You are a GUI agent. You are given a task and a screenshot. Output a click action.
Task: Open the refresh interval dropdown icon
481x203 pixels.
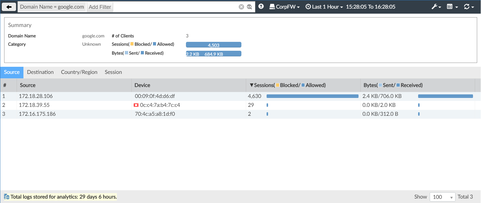469,7
